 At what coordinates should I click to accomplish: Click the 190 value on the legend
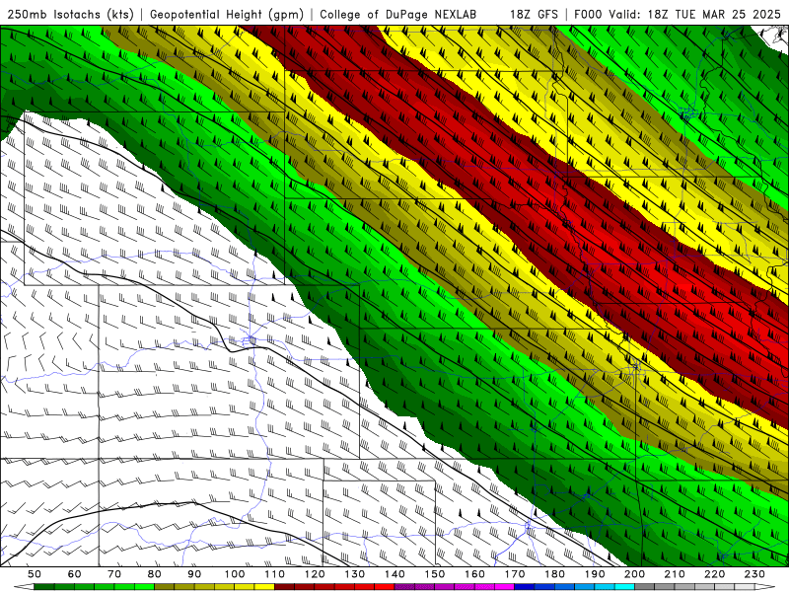click(596, 574)
